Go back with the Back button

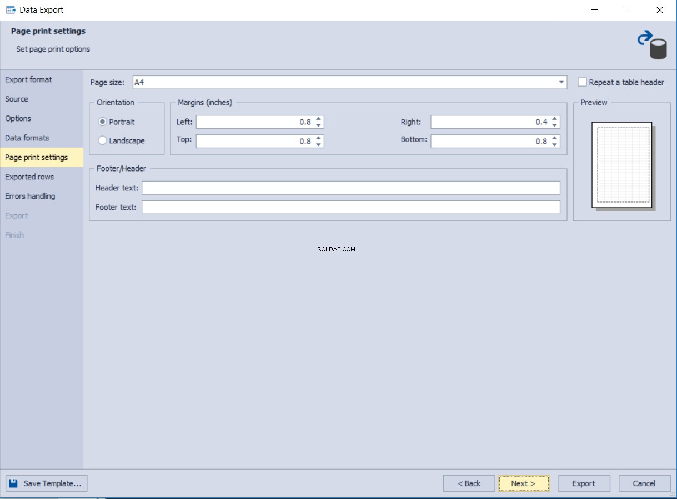point(469,483)
